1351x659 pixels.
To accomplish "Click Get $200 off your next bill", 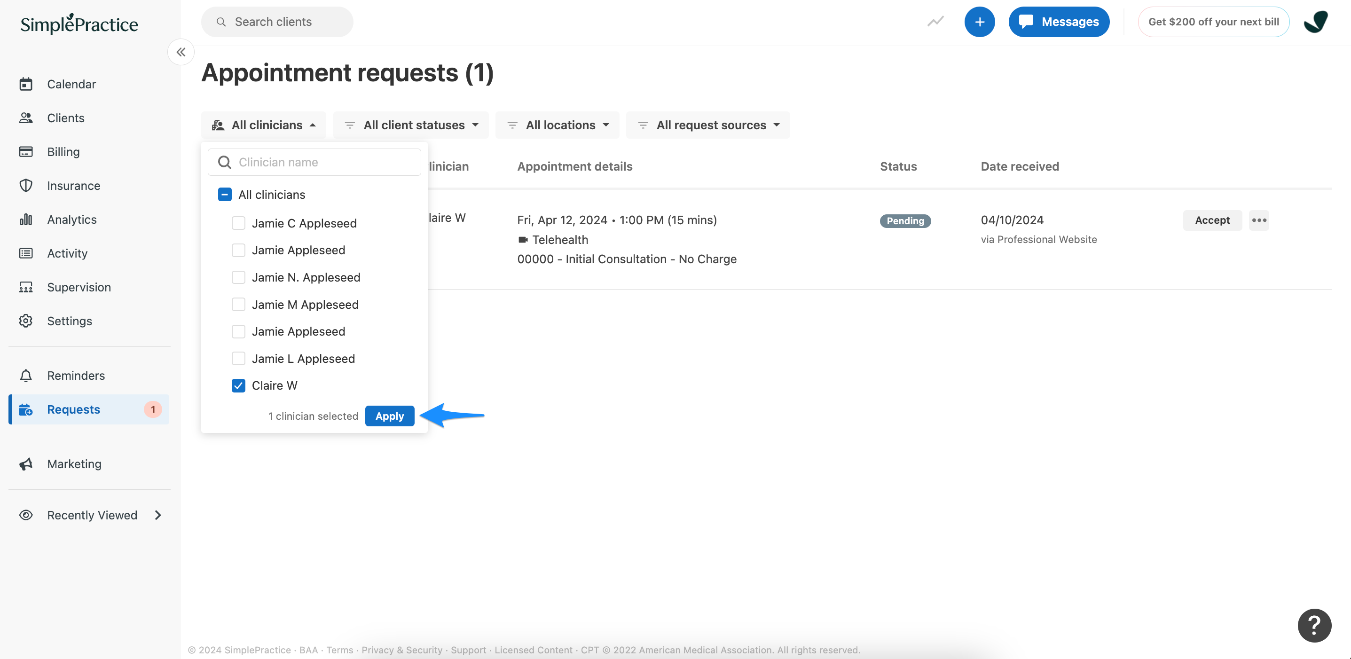I will tap(1213, 22).
